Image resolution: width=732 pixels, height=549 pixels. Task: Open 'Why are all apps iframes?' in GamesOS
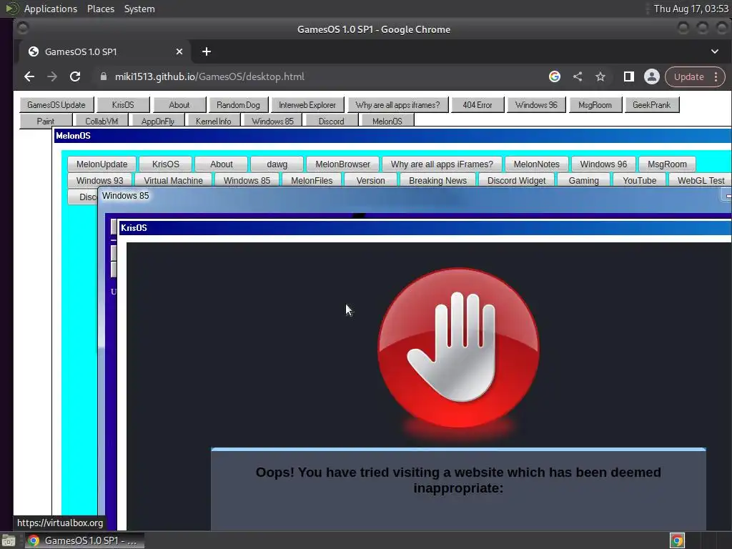tap(397, 105)
